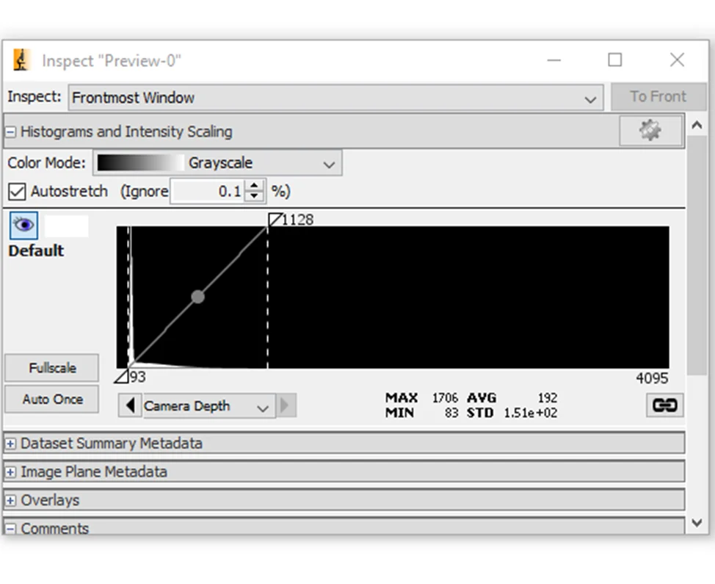This screenshot has height=584, width=715.
Task: Click the white color swatch next to eye icon
Action: 67,226
